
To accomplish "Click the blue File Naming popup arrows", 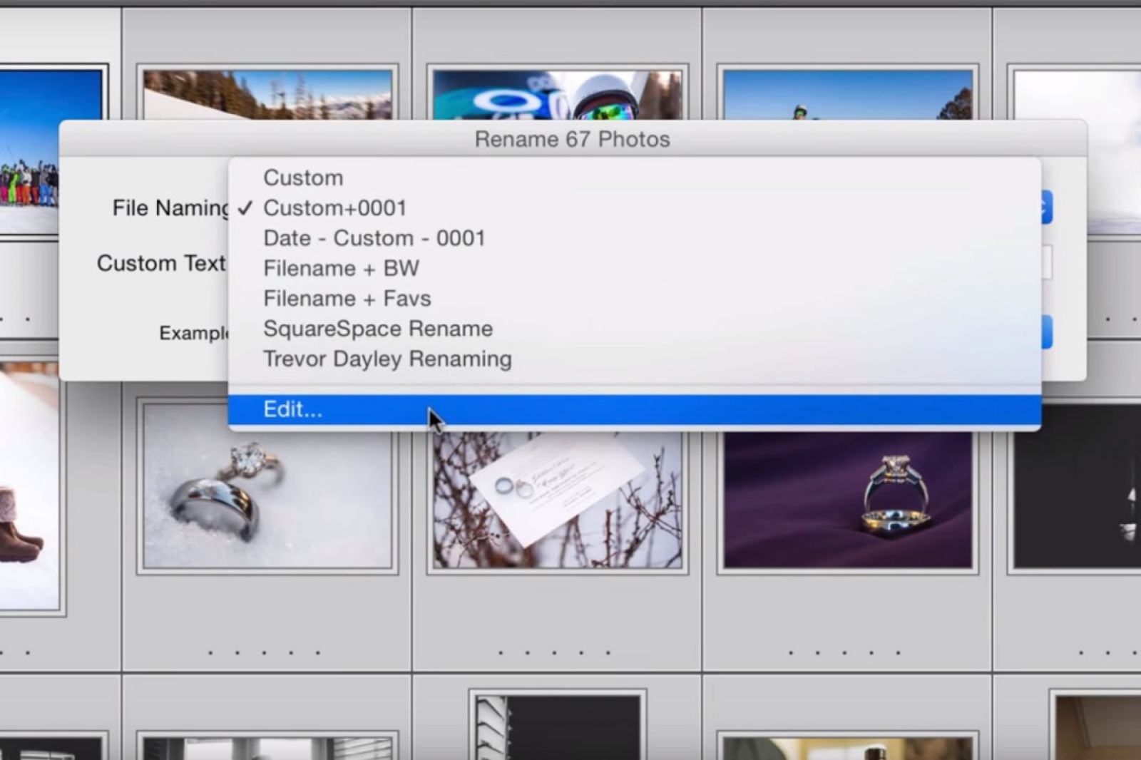I will click(1046, 208).
